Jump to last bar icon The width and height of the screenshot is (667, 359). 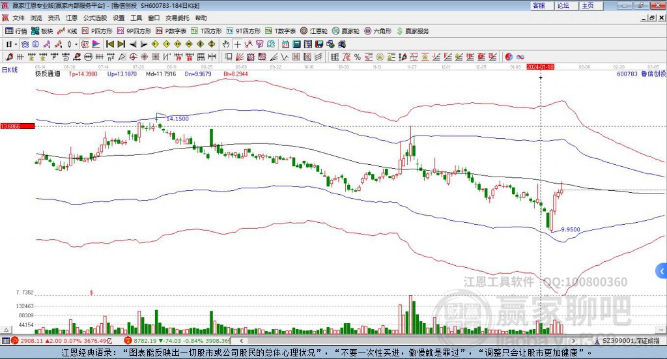pyautogui.click(x=121, y=44)
